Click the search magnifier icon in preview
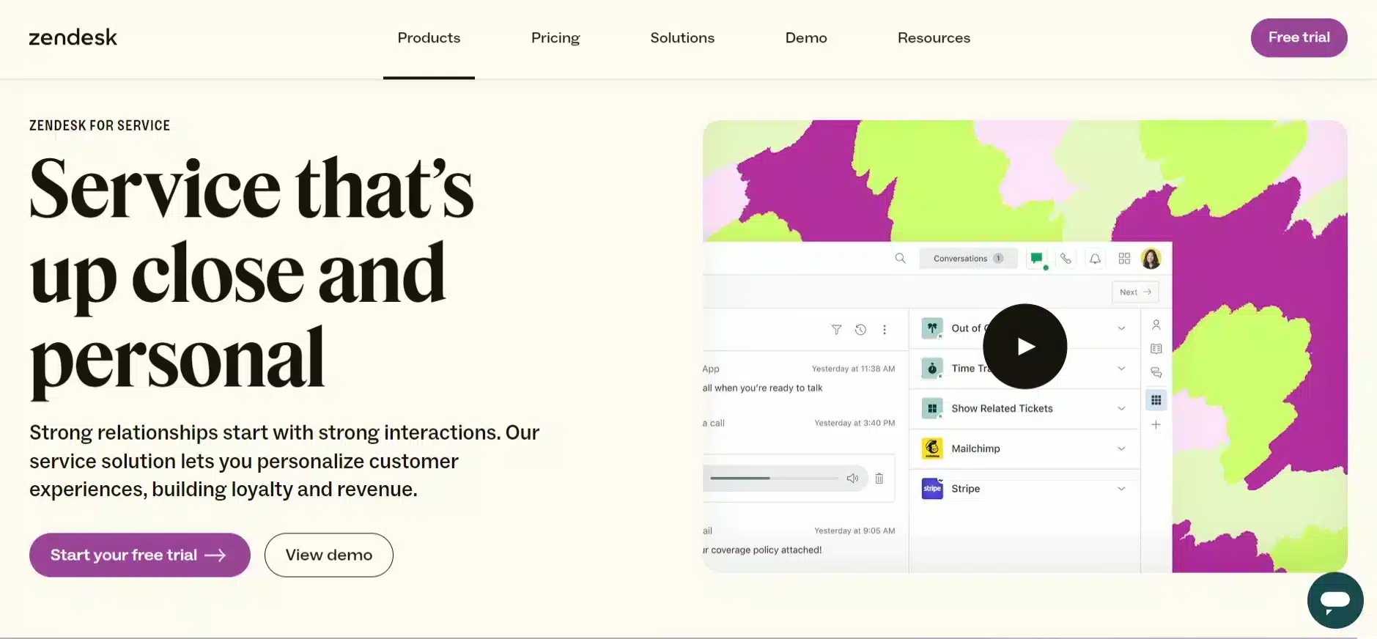 click(900, 258)
